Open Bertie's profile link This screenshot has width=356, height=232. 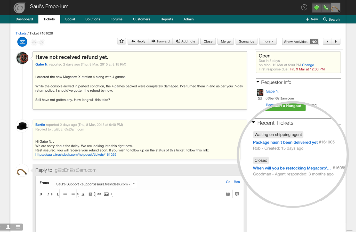point(40,125)
